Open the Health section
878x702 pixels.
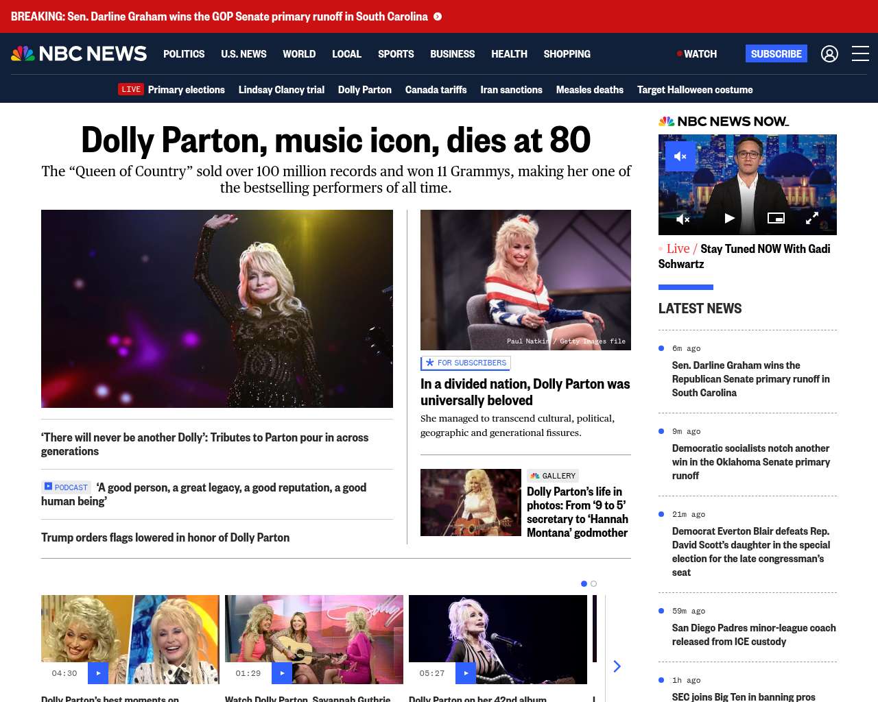pyautogui.click(x=509, y=53)
